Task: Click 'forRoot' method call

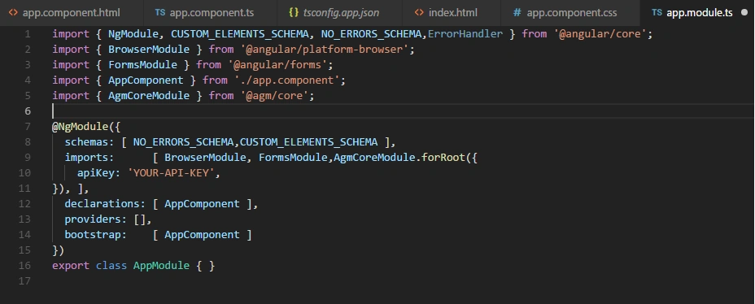Action: 443,158
